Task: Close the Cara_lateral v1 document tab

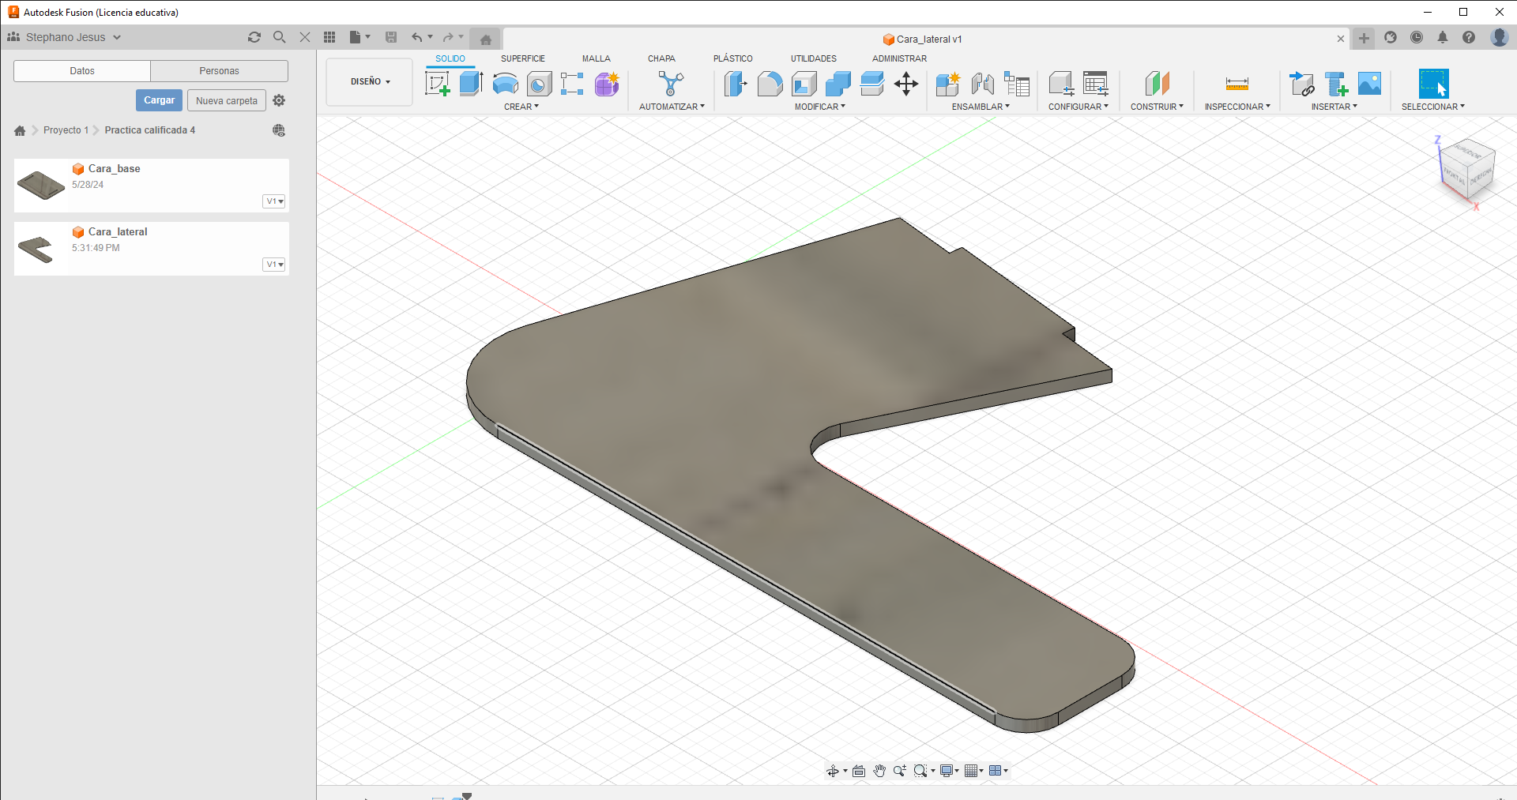Action: tap(1341, 39)
